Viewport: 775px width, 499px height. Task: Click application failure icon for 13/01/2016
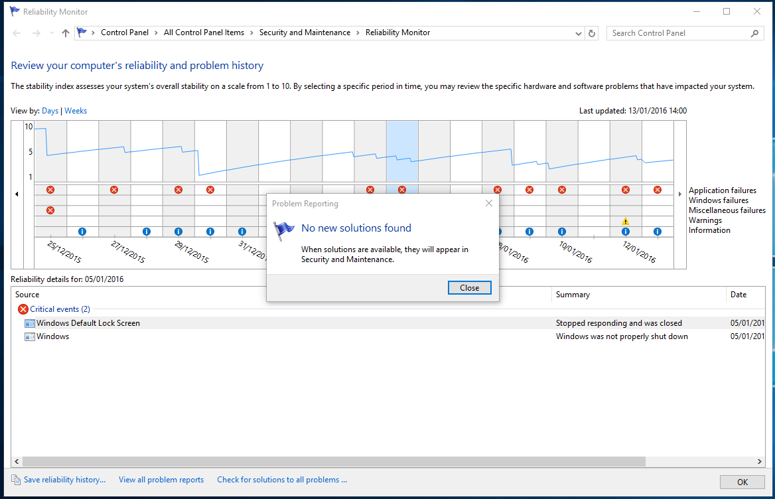click(658, 190)
